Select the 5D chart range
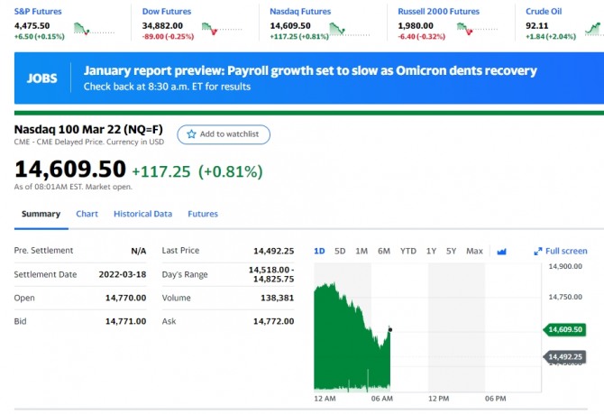This screenshot has height=414, width=604. [340, 251]
